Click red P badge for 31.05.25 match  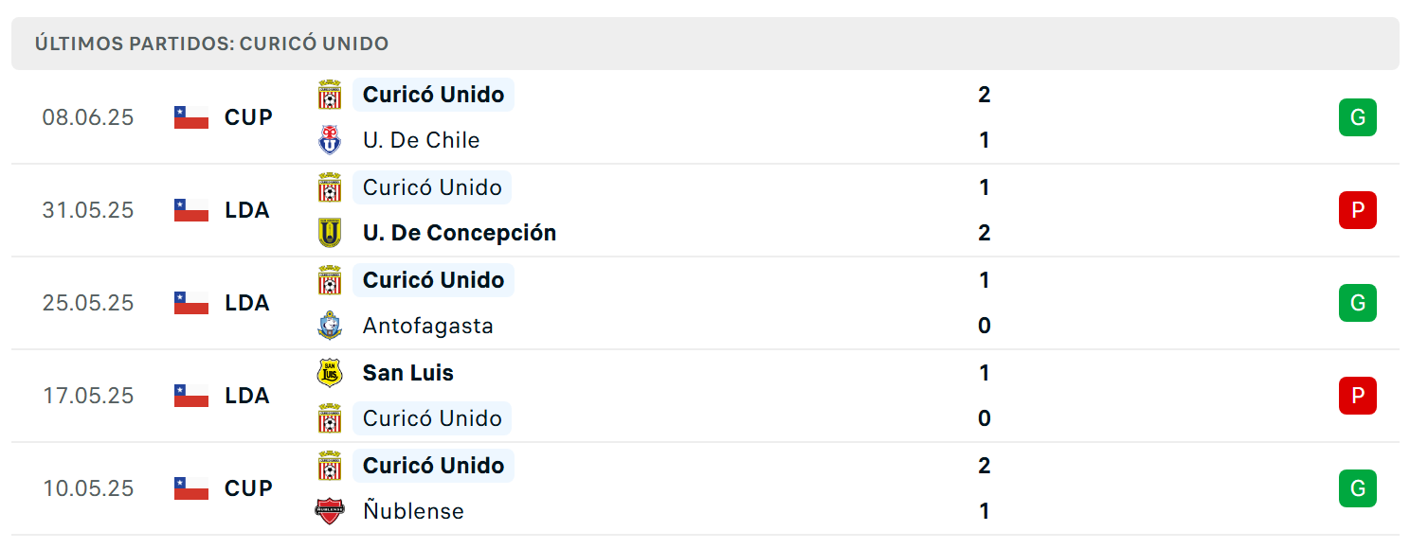tap(1358, 210)
